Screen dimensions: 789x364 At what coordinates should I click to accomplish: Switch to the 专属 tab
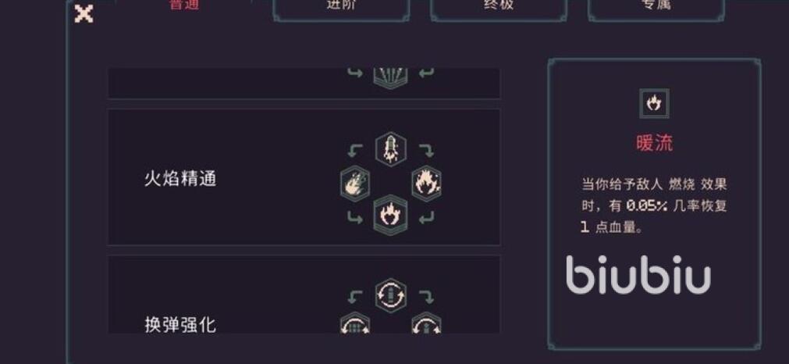656,7
